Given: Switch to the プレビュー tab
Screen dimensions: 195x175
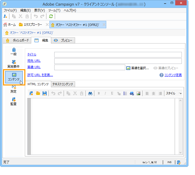Looking at the screenshot, I should 63,40.
